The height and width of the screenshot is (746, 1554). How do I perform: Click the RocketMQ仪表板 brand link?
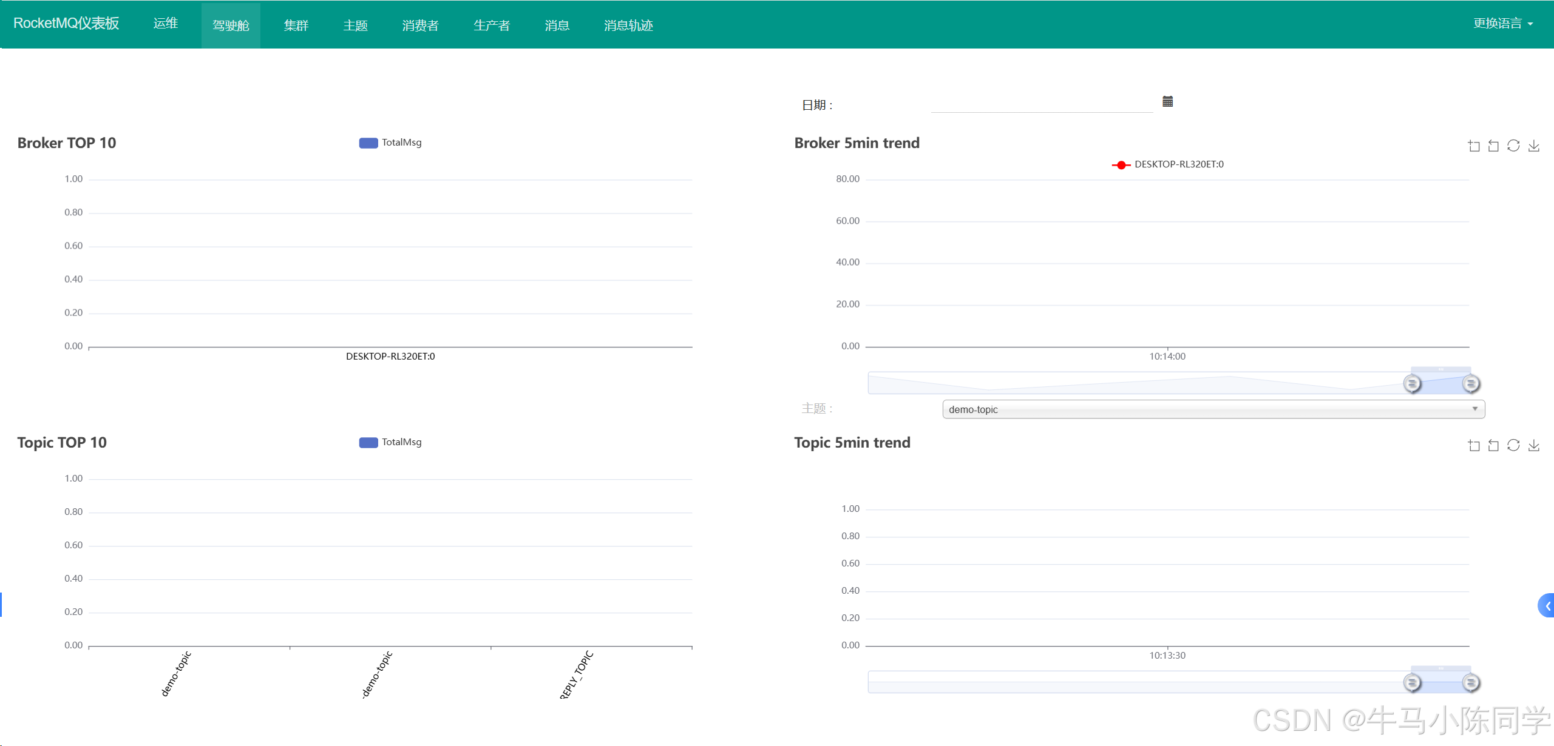pos(66,24)
